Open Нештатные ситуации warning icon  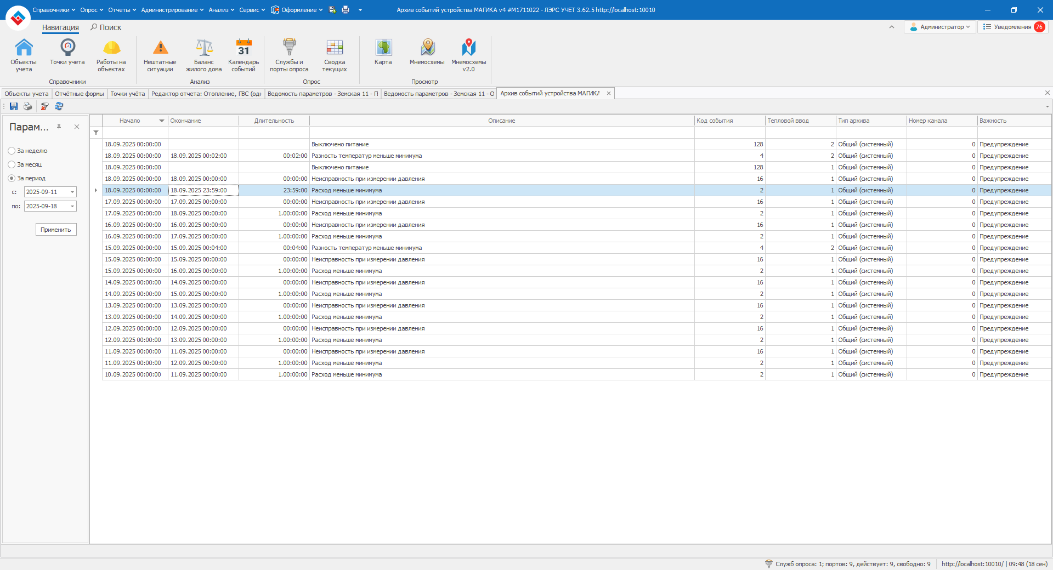(160, 54)
